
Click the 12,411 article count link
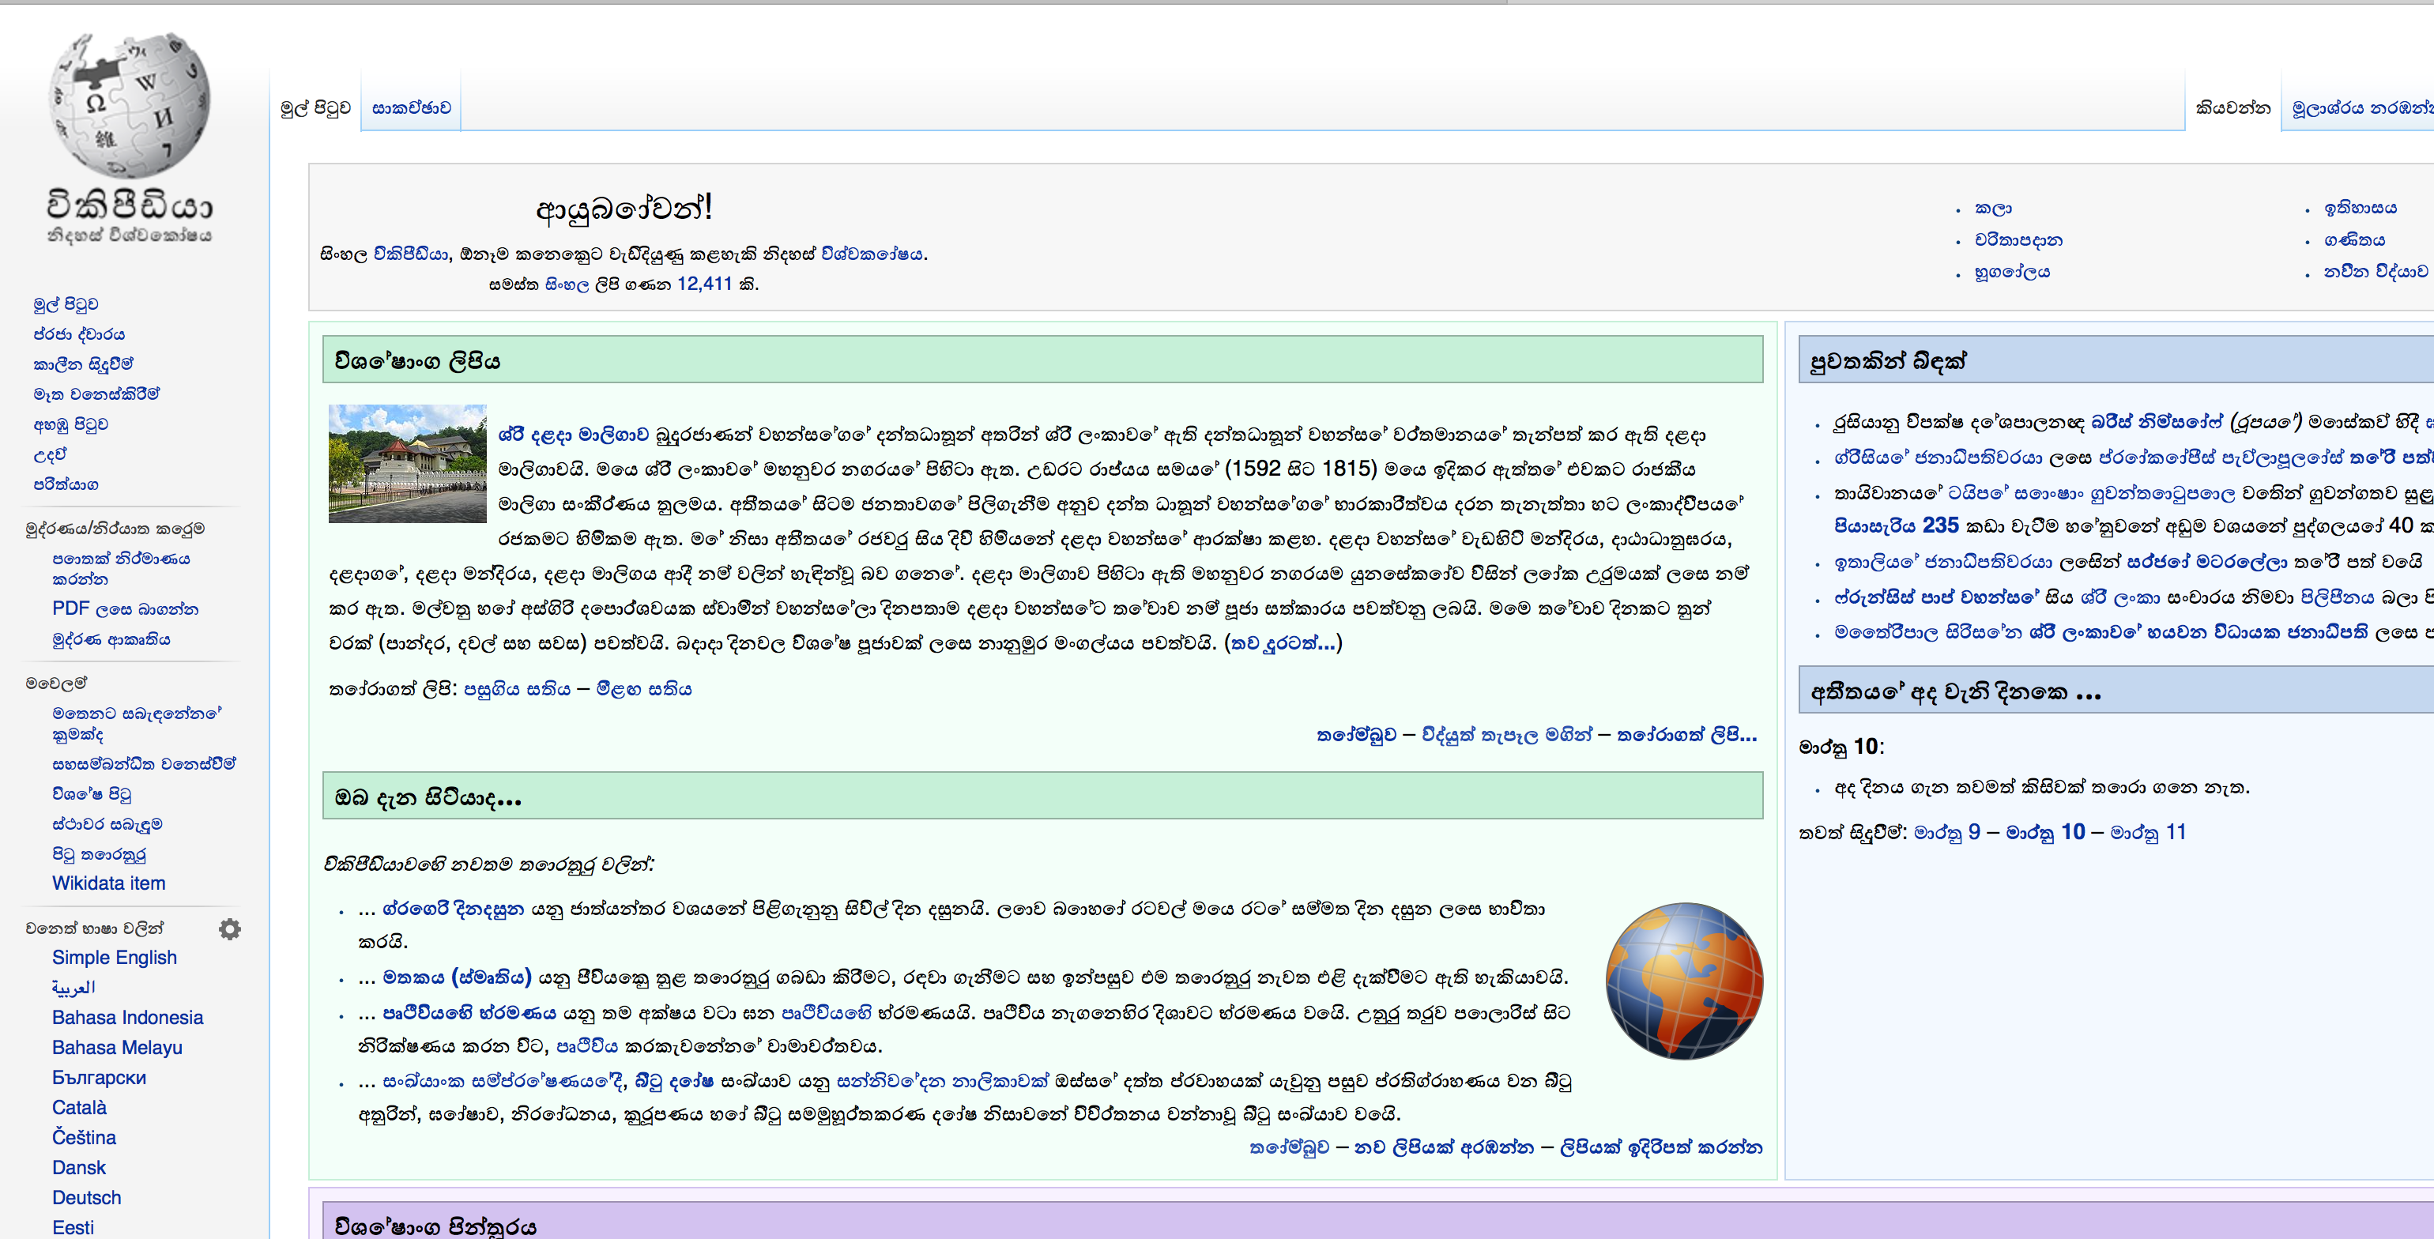pyautogui.click(x=704, y=284)
